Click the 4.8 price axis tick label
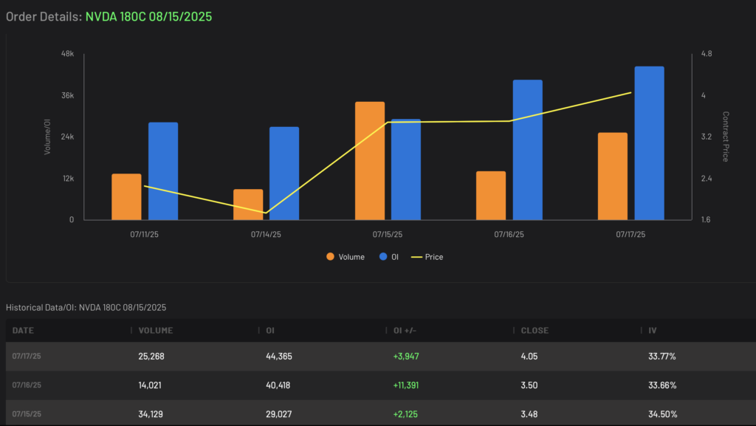756x426 pixels. (x=707, y=53)
